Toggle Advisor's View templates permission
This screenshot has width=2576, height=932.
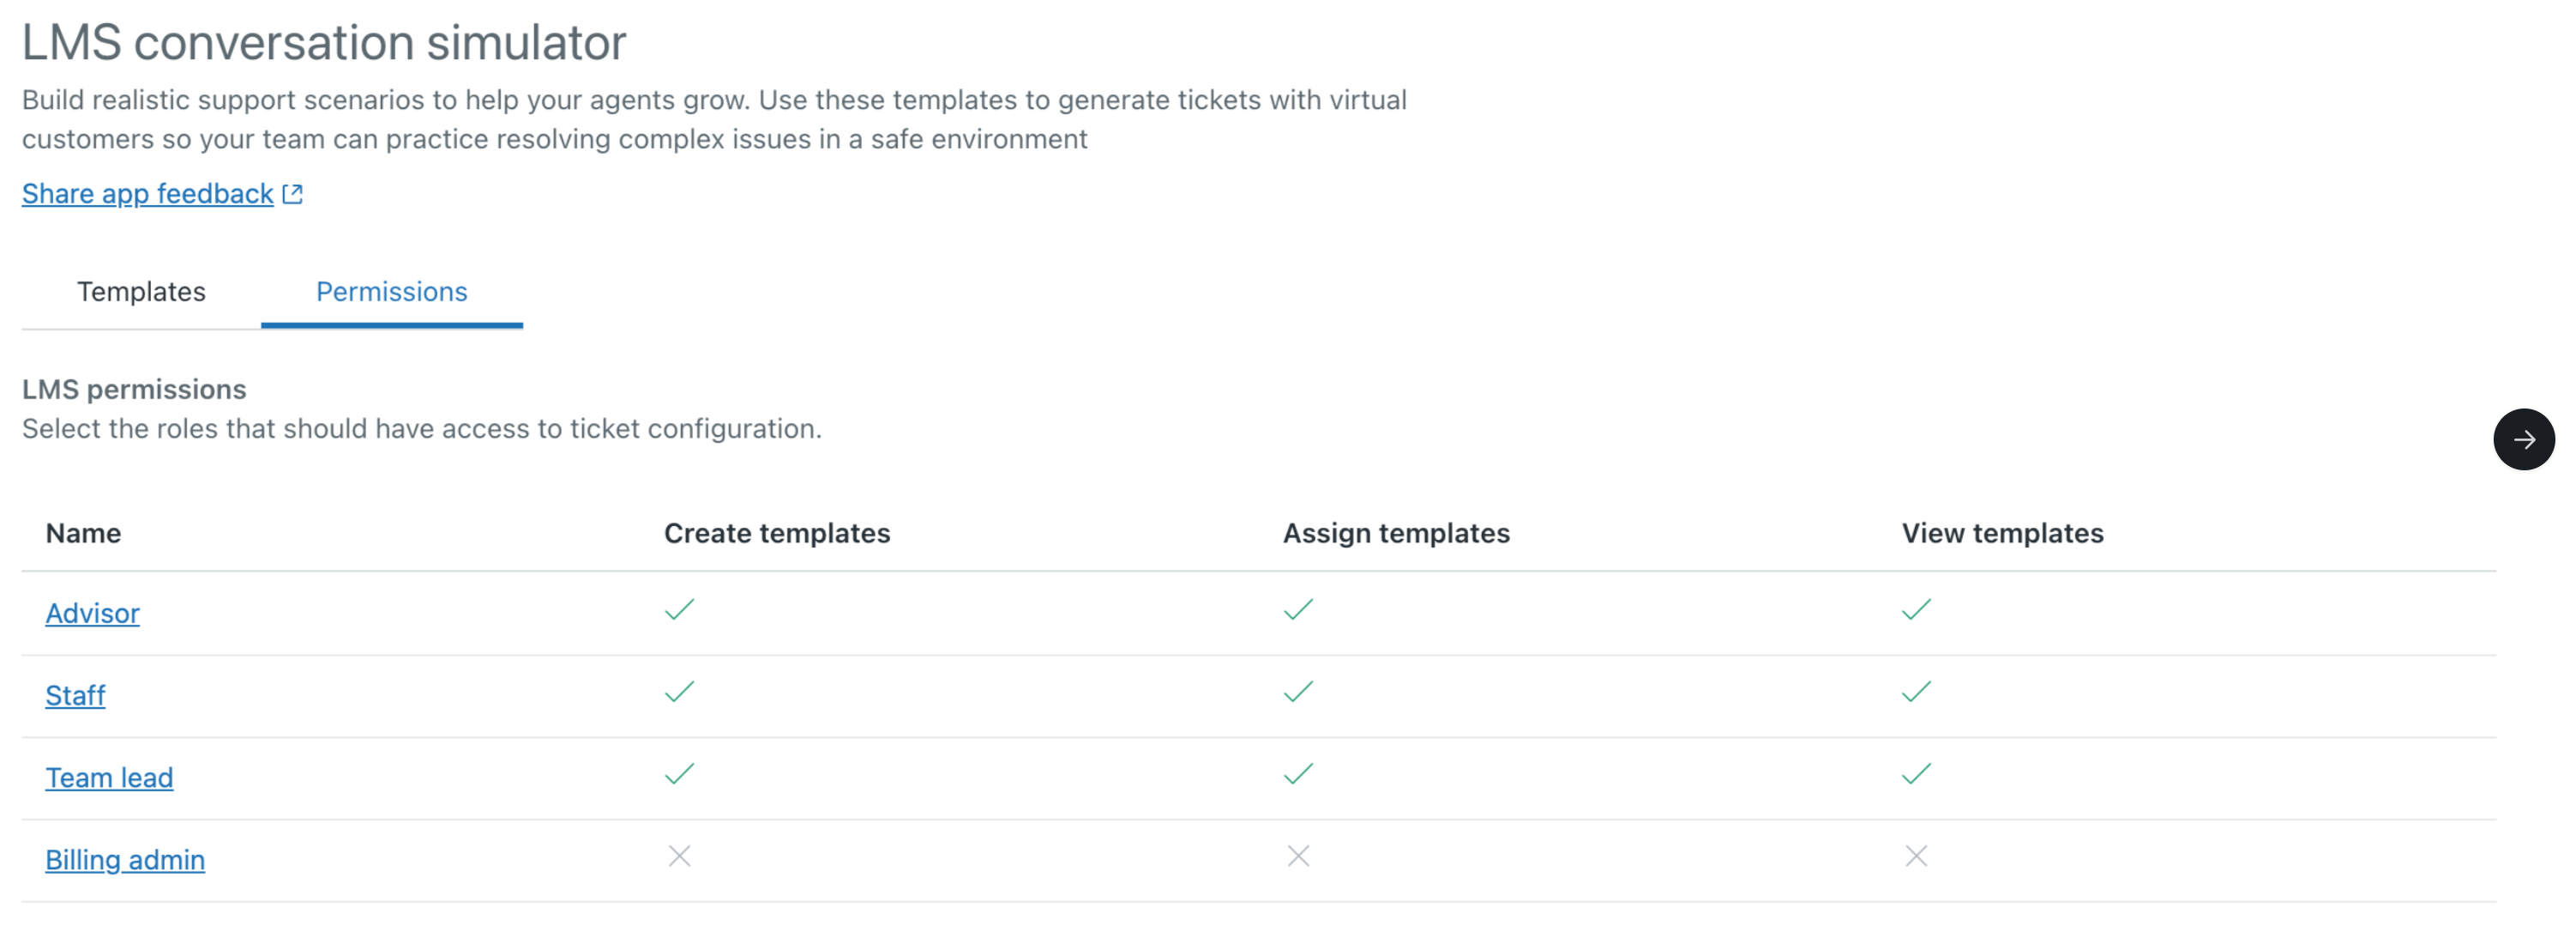click(1915, 609)
